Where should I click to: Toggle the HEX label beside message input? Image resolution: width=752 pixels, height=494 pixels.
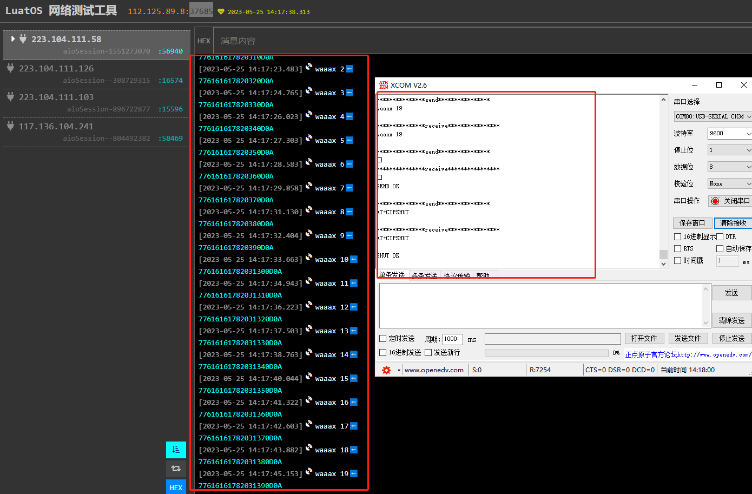(x=204, y=41)
